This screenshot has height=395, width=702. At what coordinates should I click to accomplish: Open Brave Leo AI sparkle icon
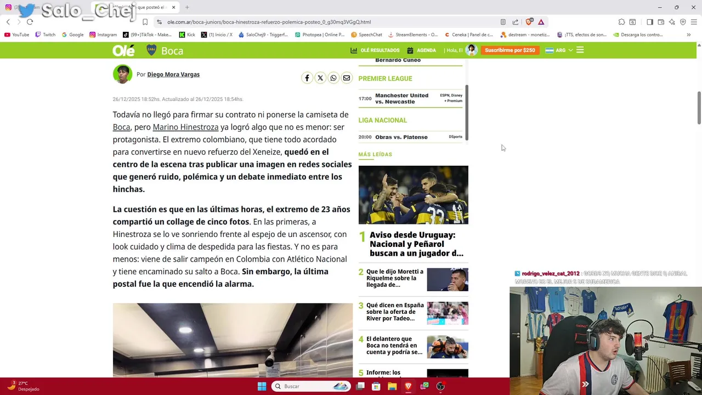672,22
